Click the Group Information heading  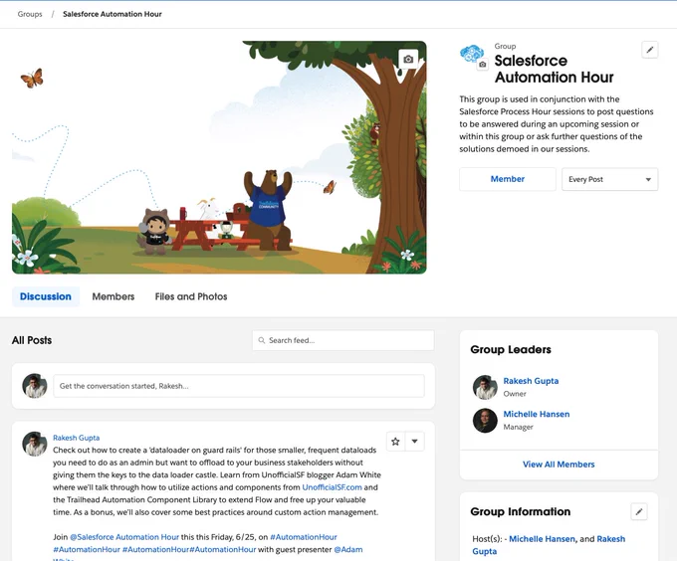[x=521, y=511]
